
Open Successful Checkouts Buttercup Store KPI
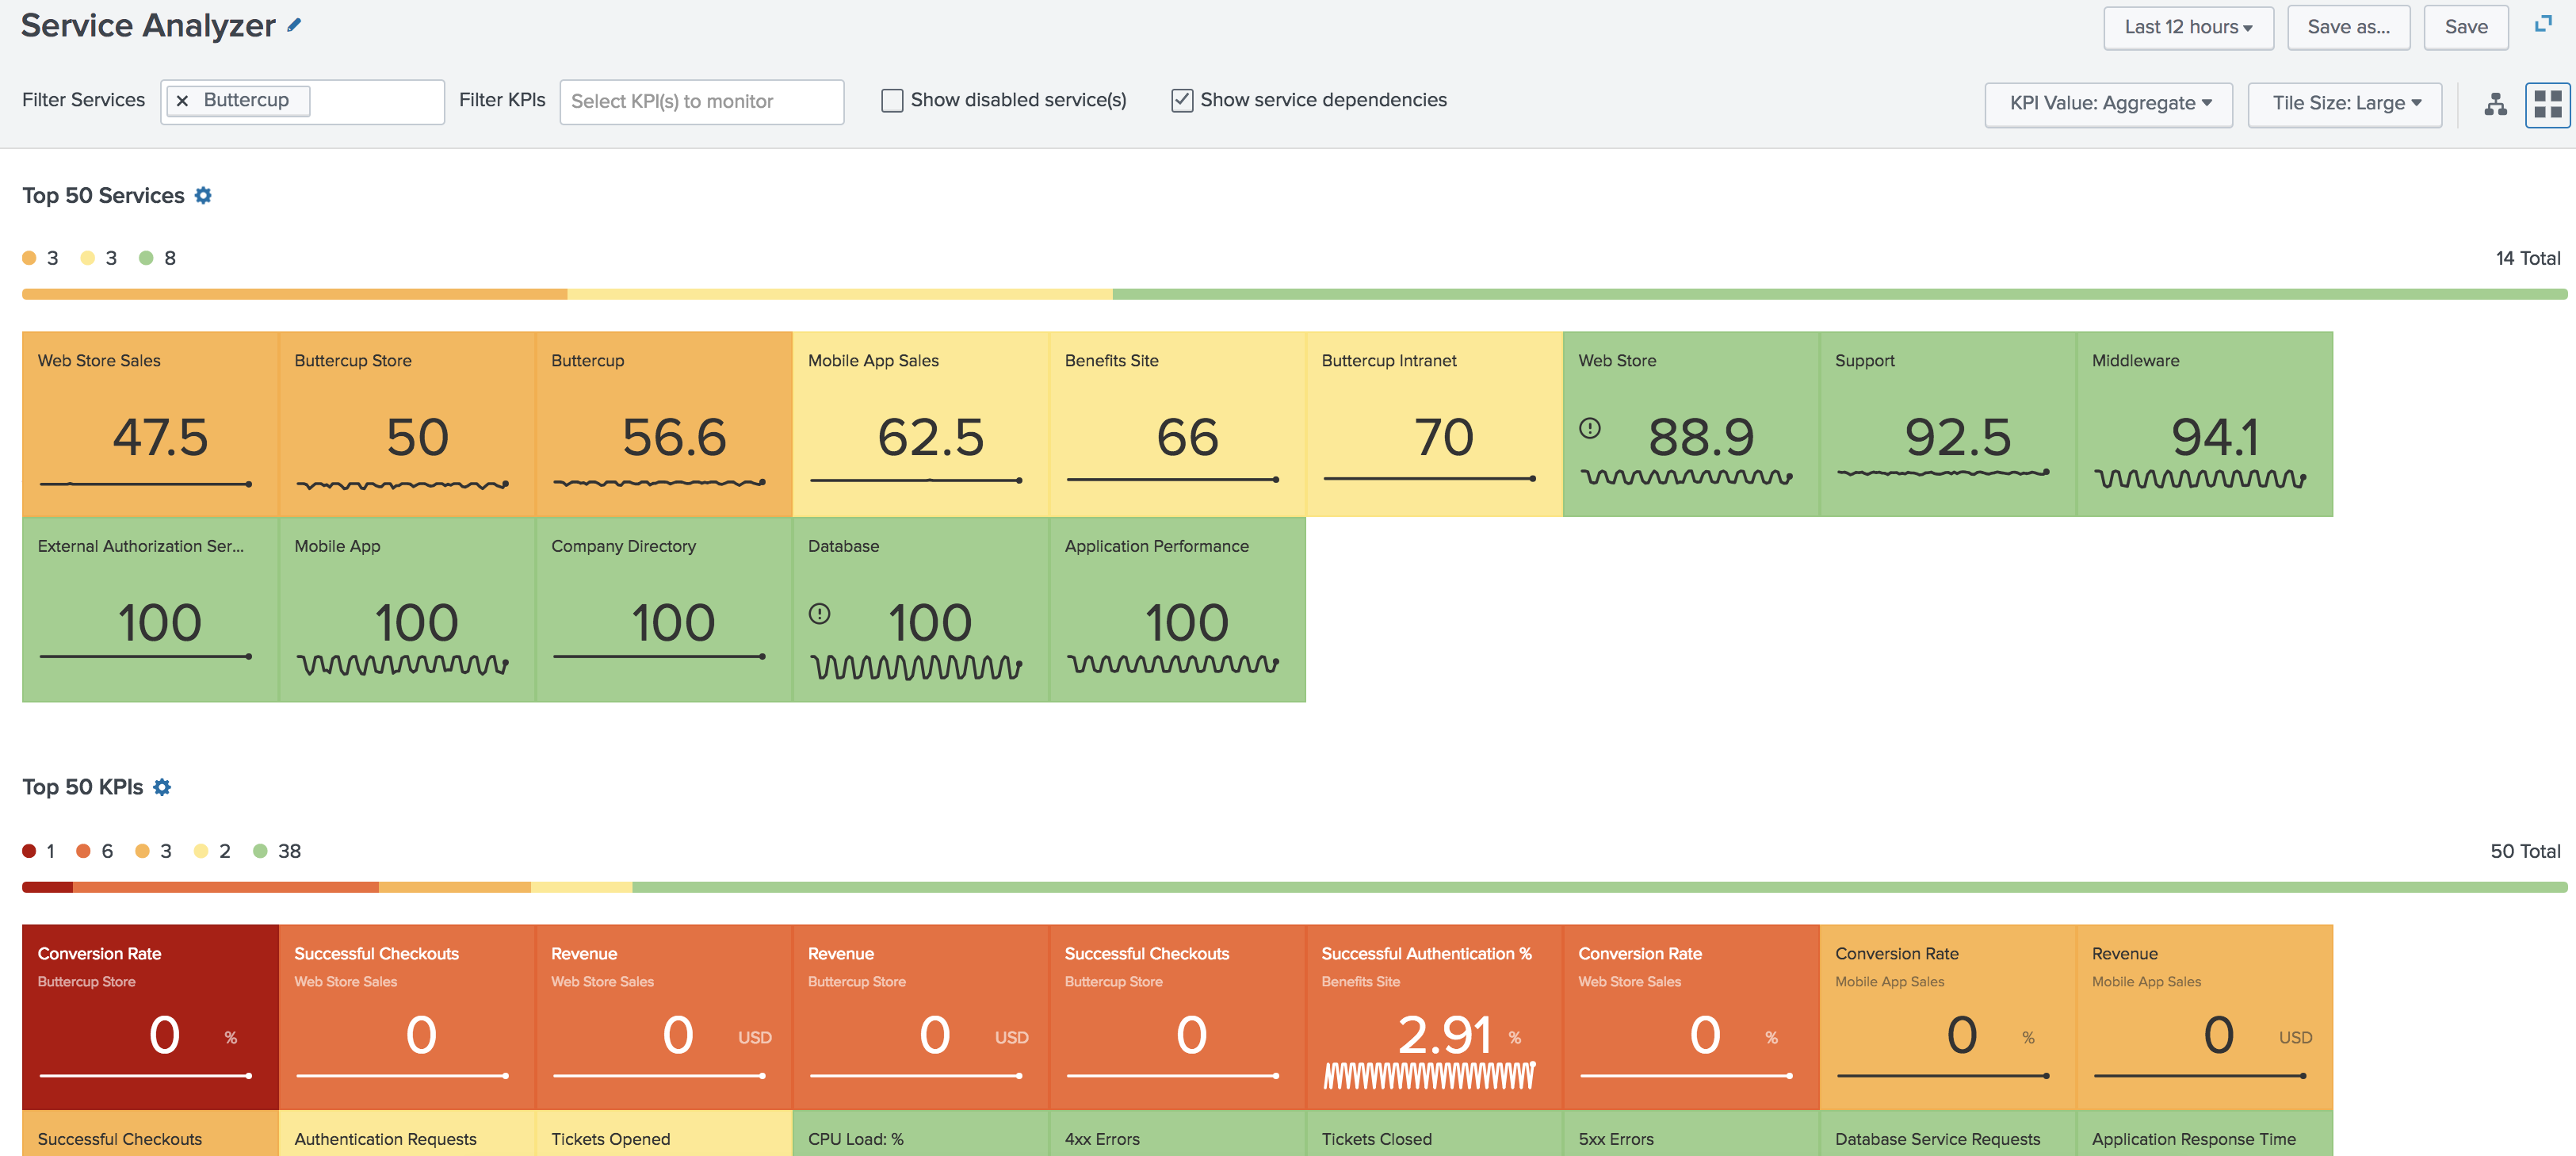pos(1178,1017)
